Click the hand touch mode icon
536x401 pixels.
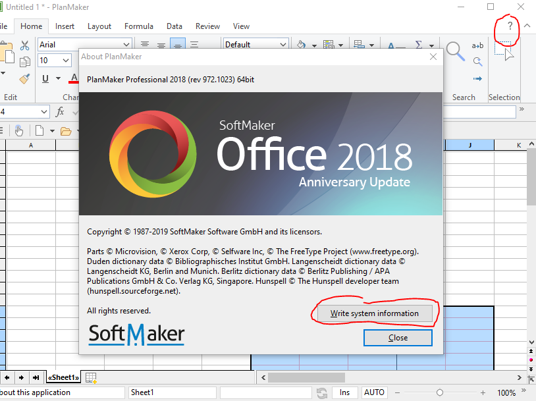(19, 130)
